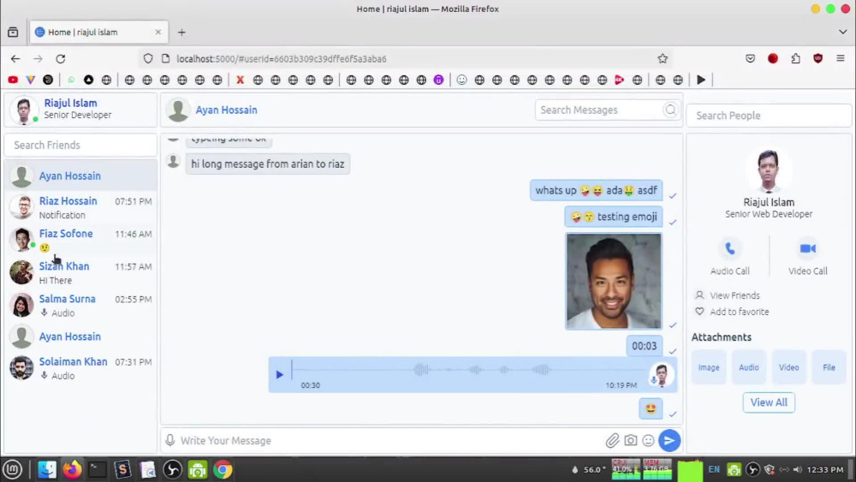856x482 pixels.
Task: Open Firefox from the taskbar
Action: click(x=72, y=469)
